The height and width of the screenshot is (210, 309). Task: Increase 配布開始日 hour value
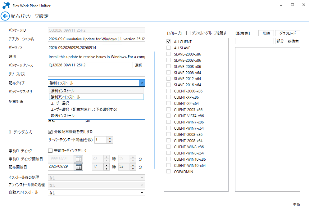(107, 165)
